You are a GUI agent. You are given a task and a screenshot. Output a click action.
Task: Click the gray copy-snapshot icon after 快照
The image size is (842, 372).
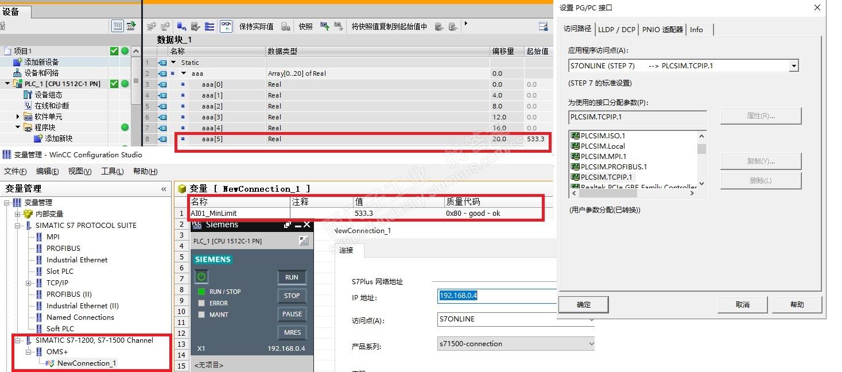click(x=339, y=26)
